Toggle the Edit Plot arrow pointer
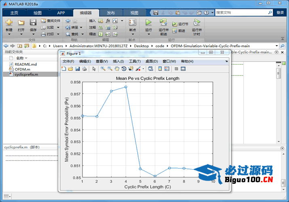 94,69
